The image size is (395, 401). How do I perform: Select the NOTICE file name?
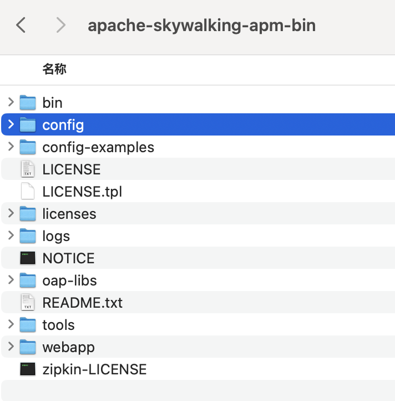68,258
